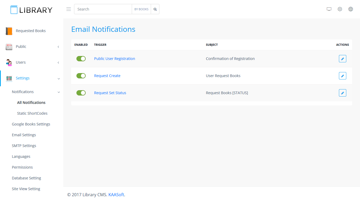Click the Library logo
Image resolution: width=360 pixels, height=202 pixels.
[32, 10]
